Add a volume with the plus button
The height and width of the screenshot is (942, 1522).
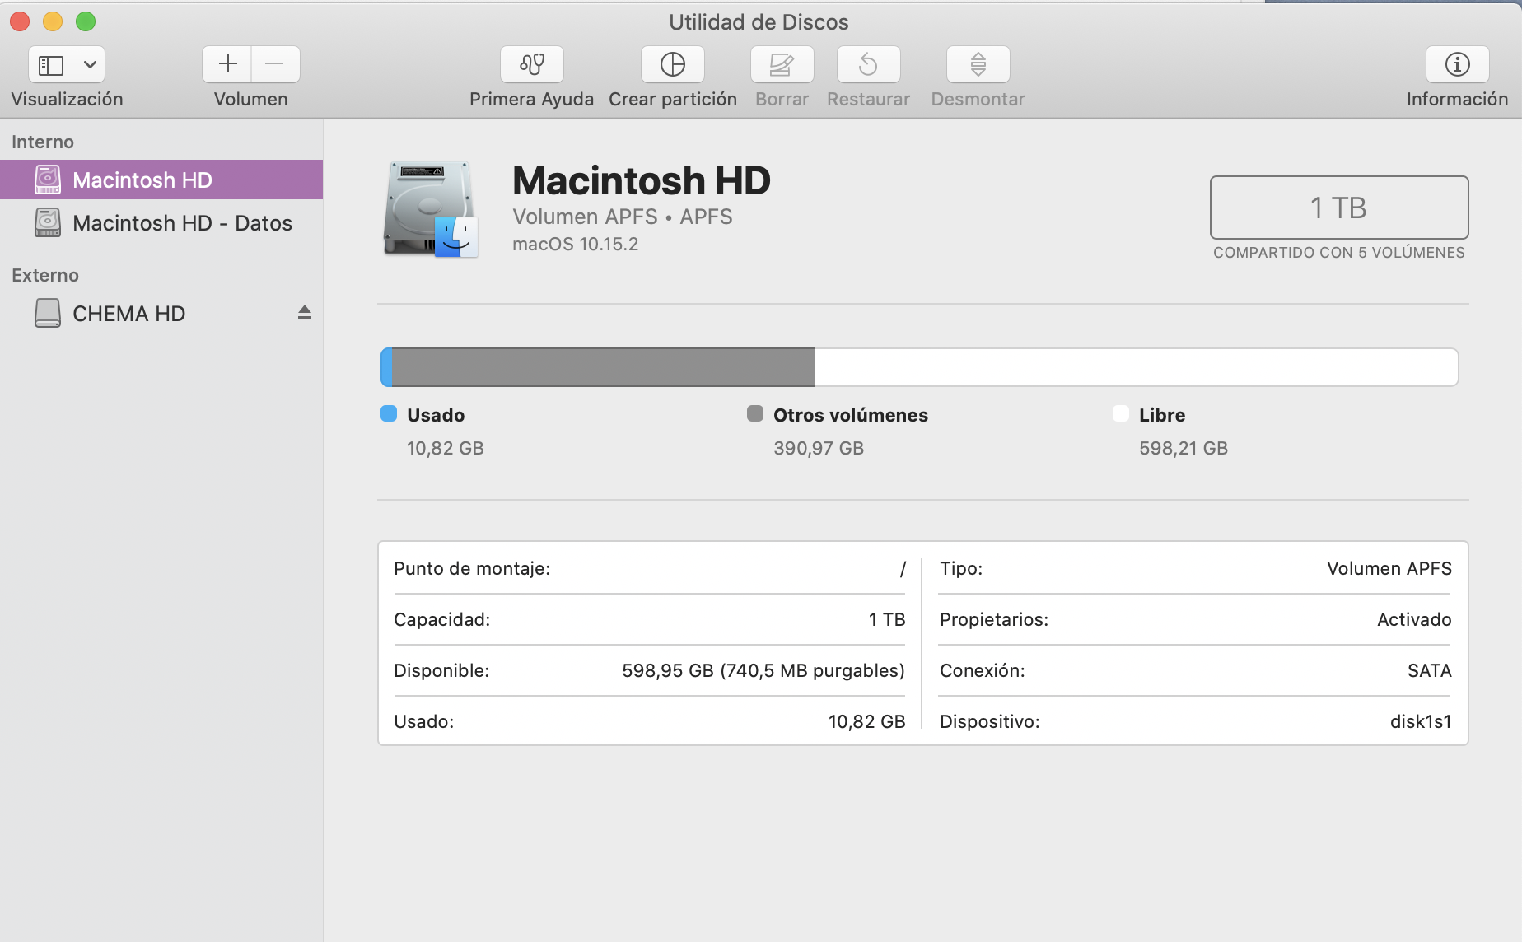(227, 64)
